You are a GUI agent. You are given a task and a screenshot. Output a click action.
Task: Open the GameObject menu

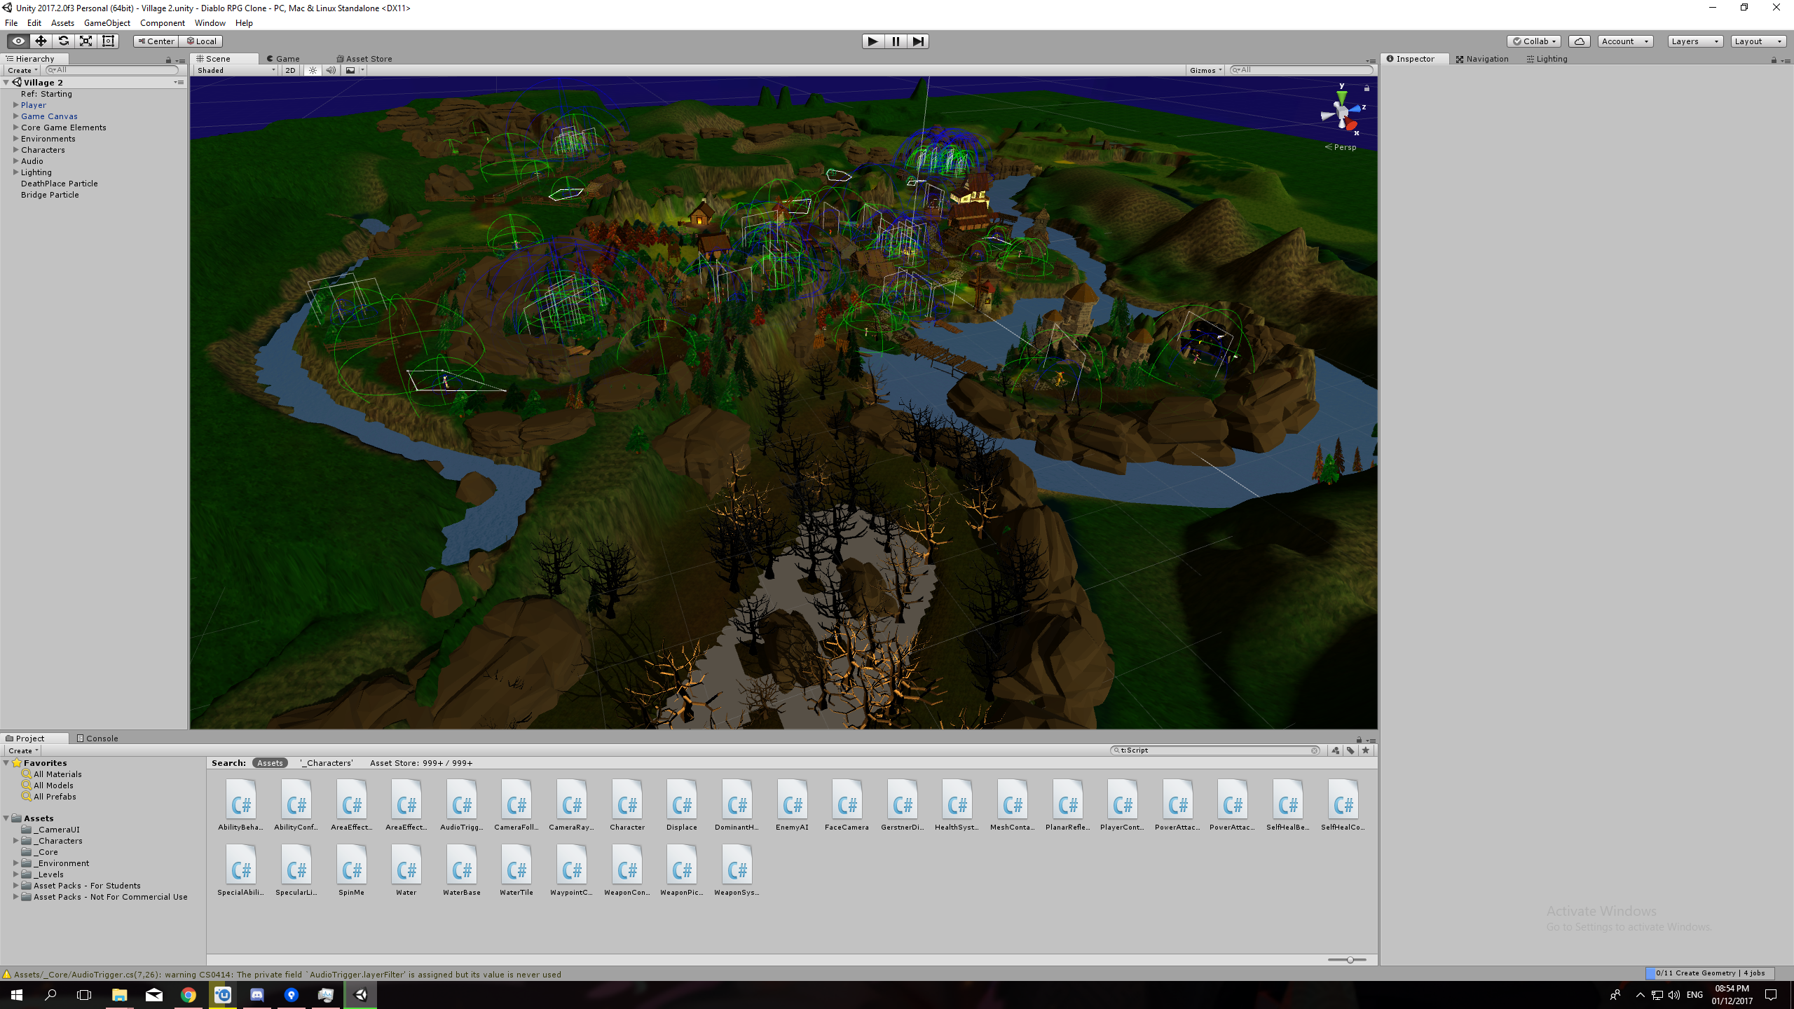point(107,23)
